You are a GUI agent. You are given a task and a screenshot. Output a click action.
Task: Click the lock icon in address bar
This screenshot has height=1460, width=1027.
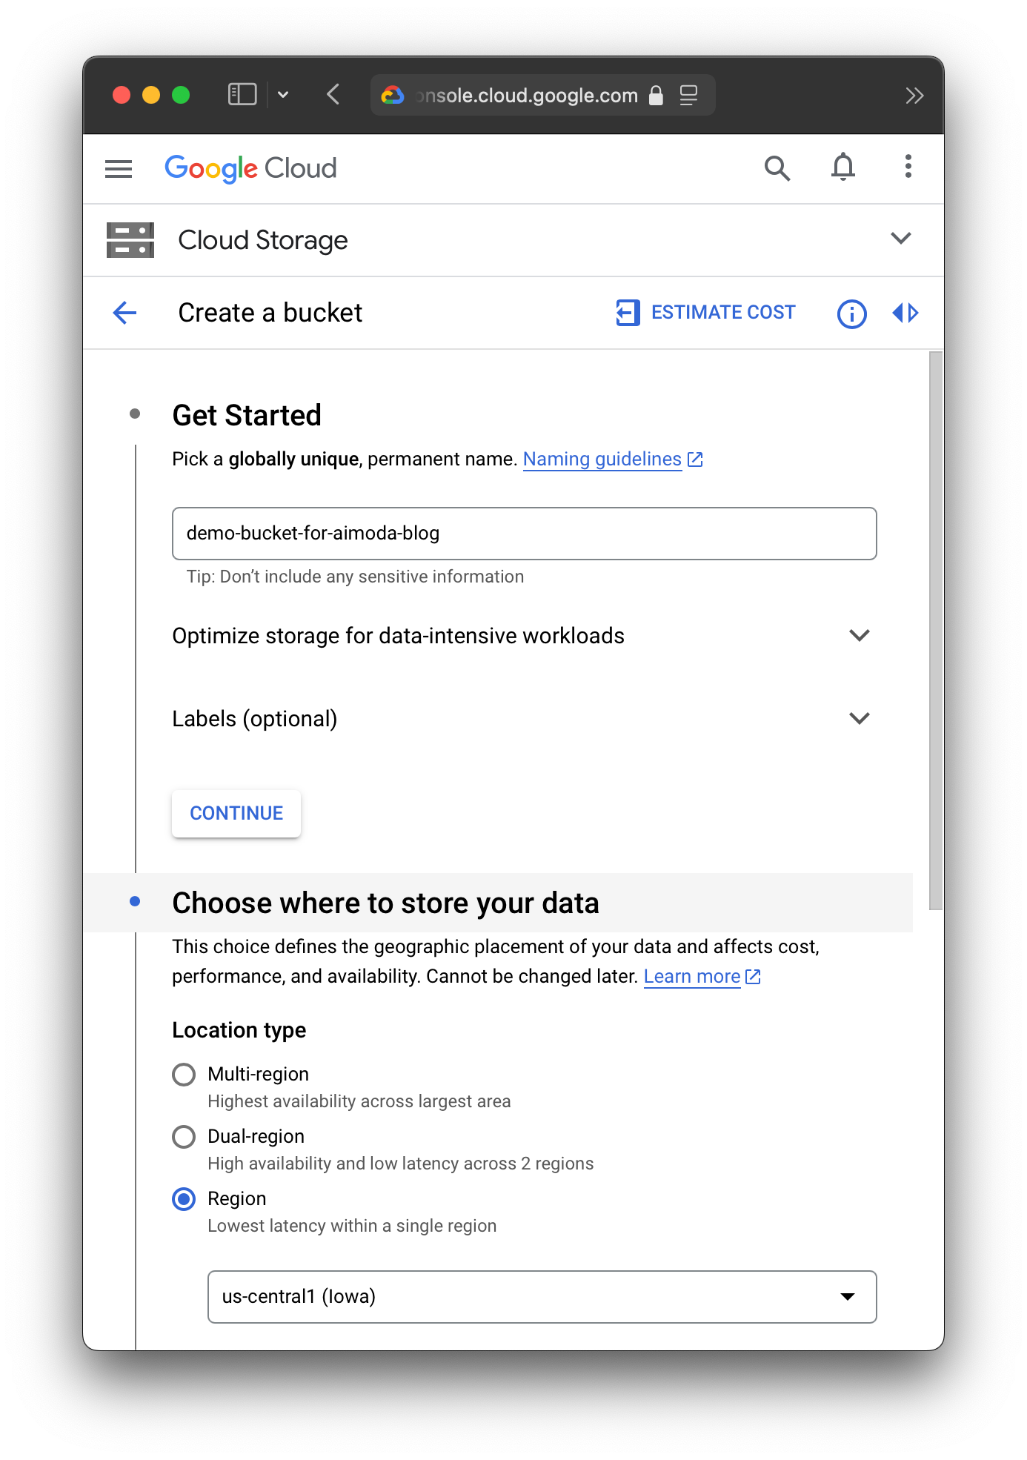pos(656,95)
